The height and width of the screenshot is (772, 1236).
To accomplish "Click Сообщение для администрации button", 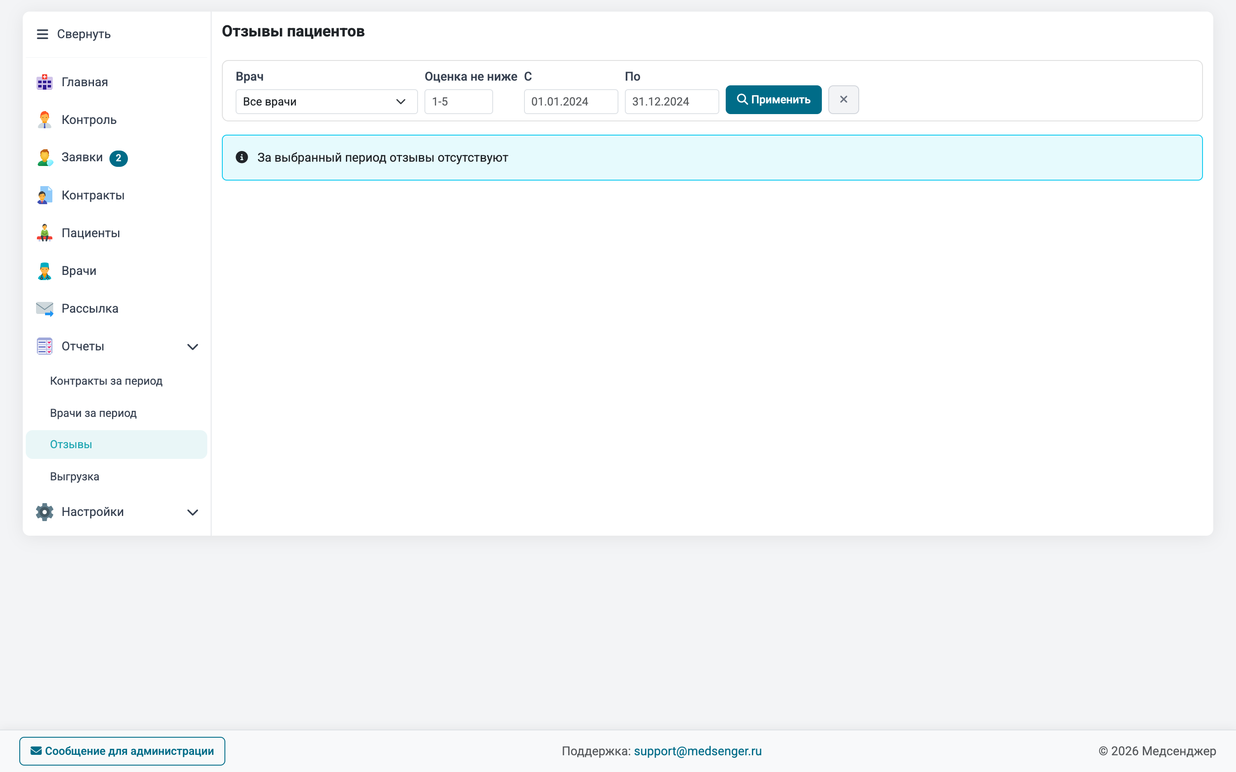I will [122, 751].
